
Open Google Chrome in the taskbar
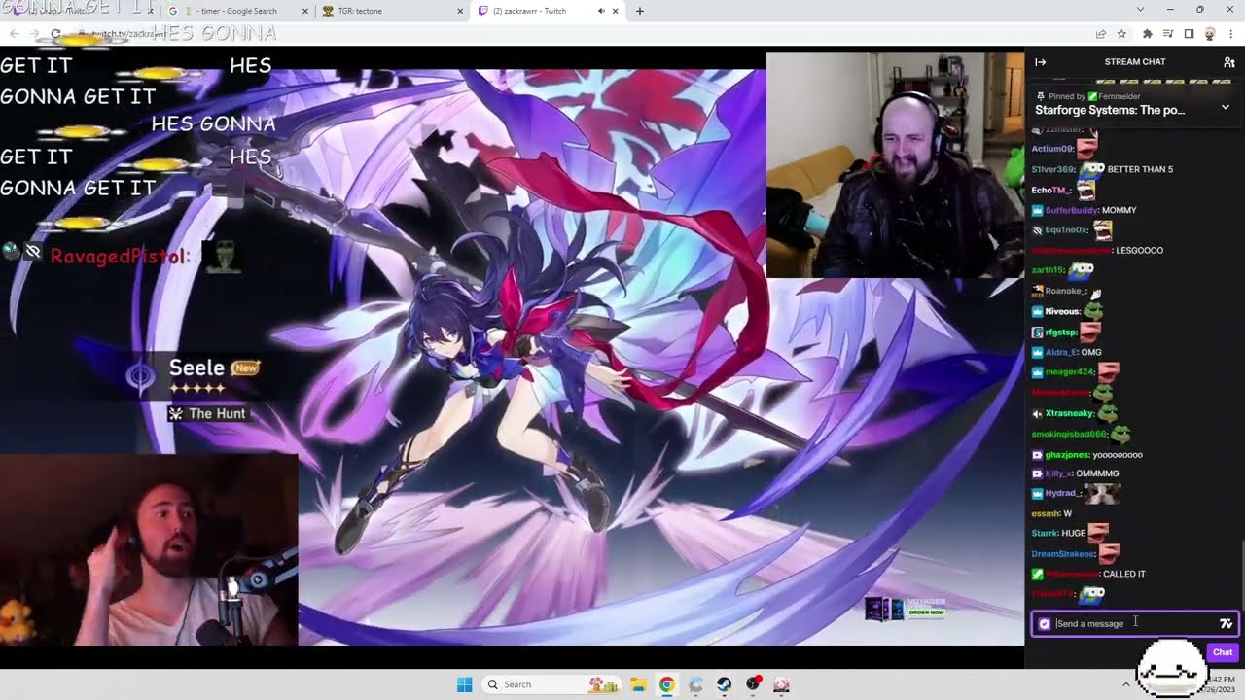[666, 684]
